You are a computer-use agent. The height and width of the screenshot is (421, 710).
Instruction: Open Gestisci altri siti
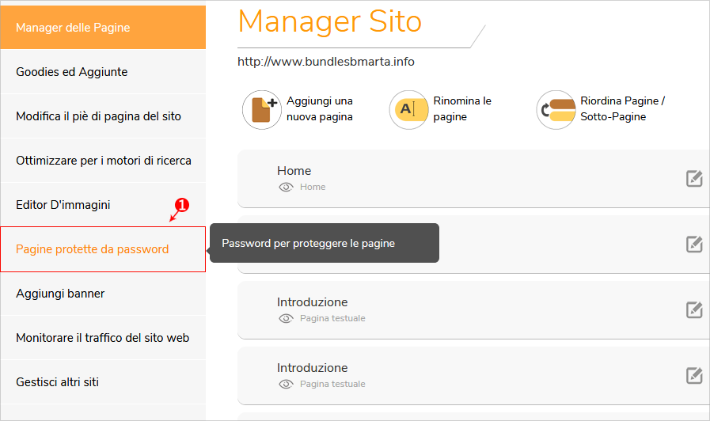103,382
